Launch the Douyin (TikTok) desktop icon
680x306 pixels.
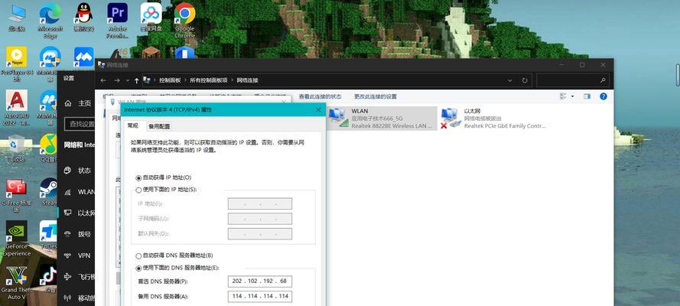click(x=49, y=278)
